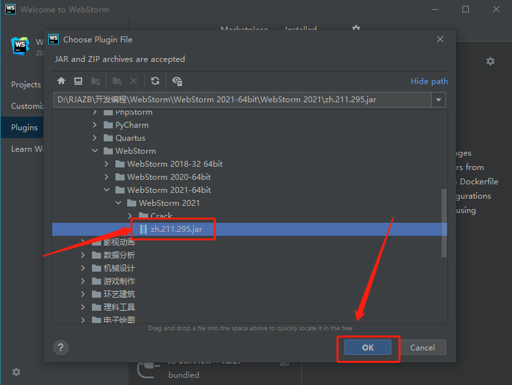Select the 环艺建筑 folder
The image size is (512, 385).
point(249,294)
